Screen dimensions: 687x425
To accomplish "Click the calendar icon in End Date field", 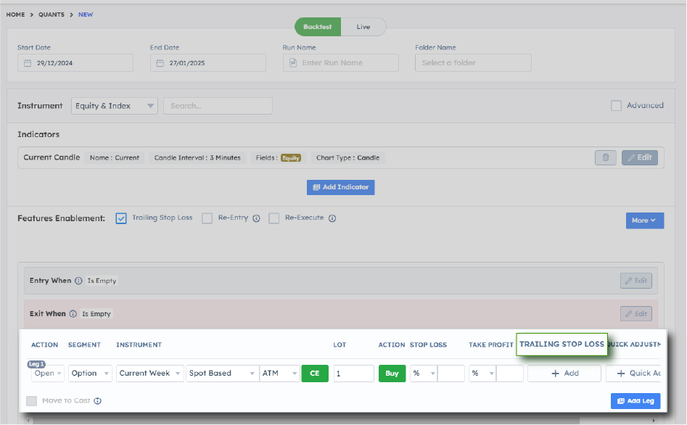I will [160, 63].
